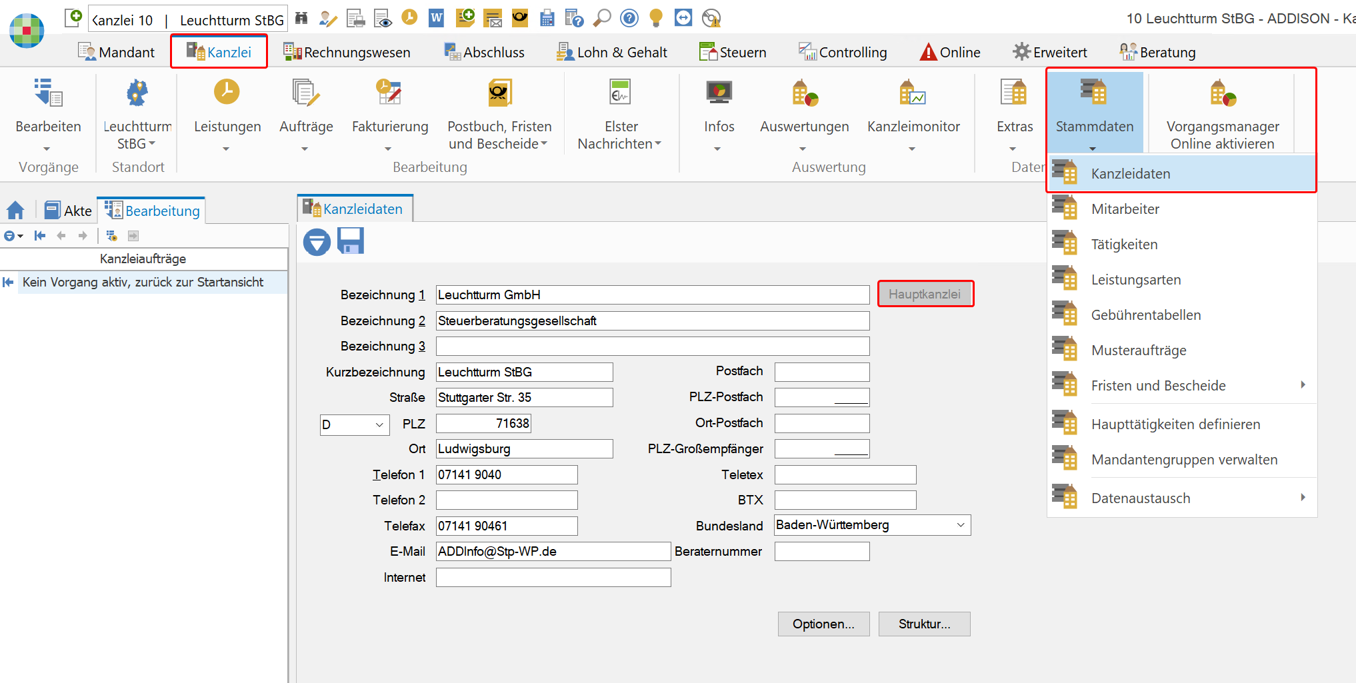Click the table with question mark icon
Screen dimensions: 1356x683
[x=574, y=18]
